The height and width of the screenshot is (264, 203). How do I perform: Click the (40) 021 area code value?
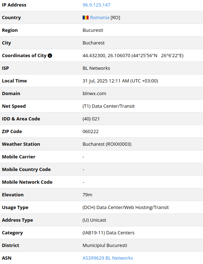91,119
